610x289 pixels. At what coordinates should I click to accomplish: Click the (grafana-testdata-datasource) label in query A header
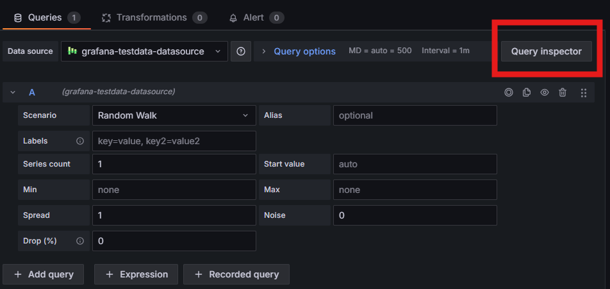119,92
